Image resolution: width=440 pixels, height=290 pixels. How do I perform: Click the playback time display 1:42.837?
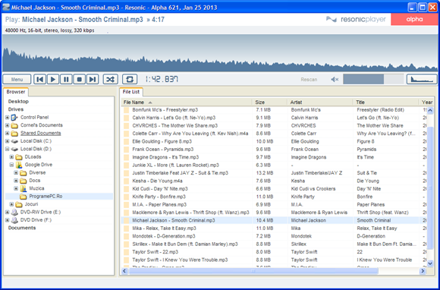[162, 80]
